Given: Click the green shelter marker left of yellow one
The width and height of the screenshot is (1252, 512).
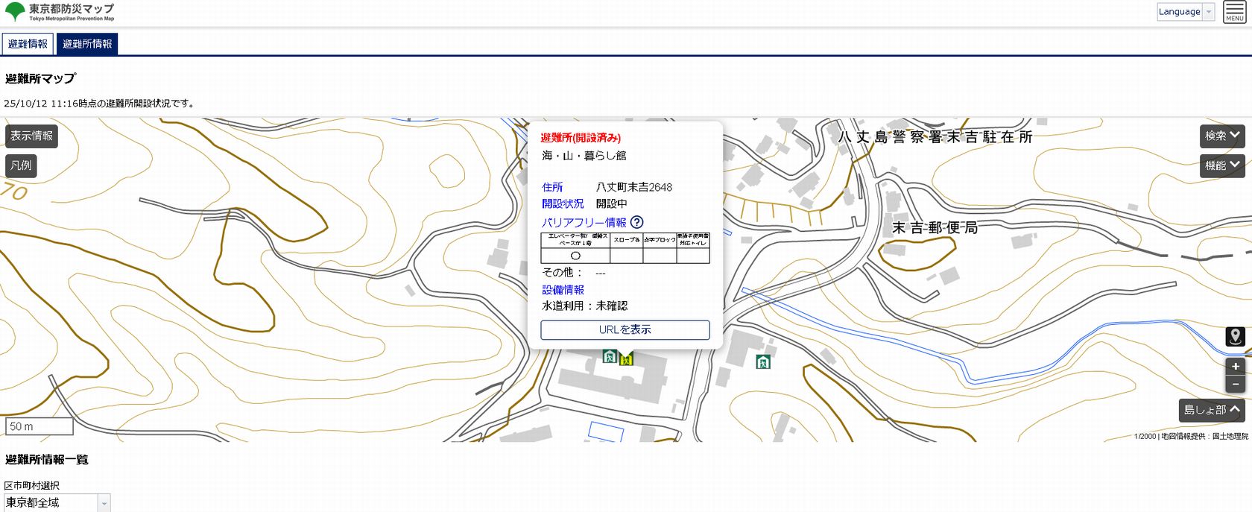Looking at the screenshot, I should tap(610, 357).
